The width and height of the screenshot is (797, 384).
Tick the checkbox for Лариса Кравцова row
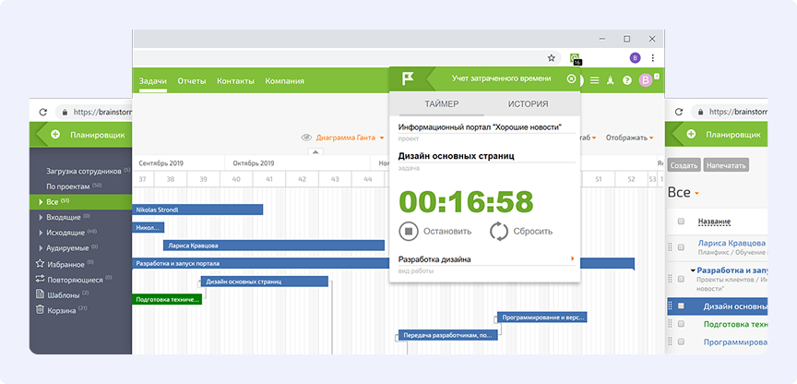(x=681, y=247)
